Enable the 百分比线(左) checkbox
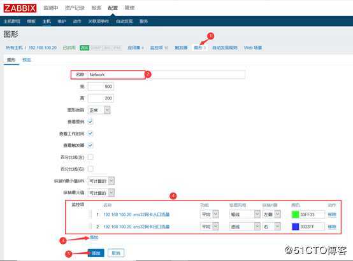353x261 pixels. tap(90, 157)
